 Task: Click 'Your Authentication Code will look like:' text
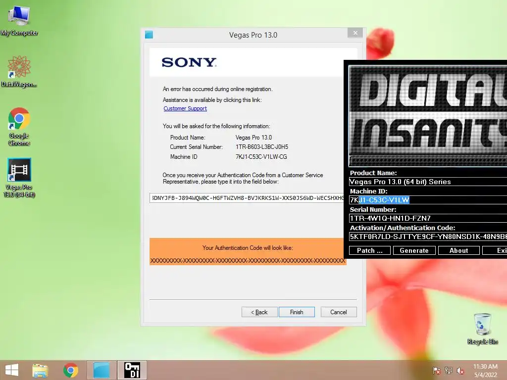(248, 248)
